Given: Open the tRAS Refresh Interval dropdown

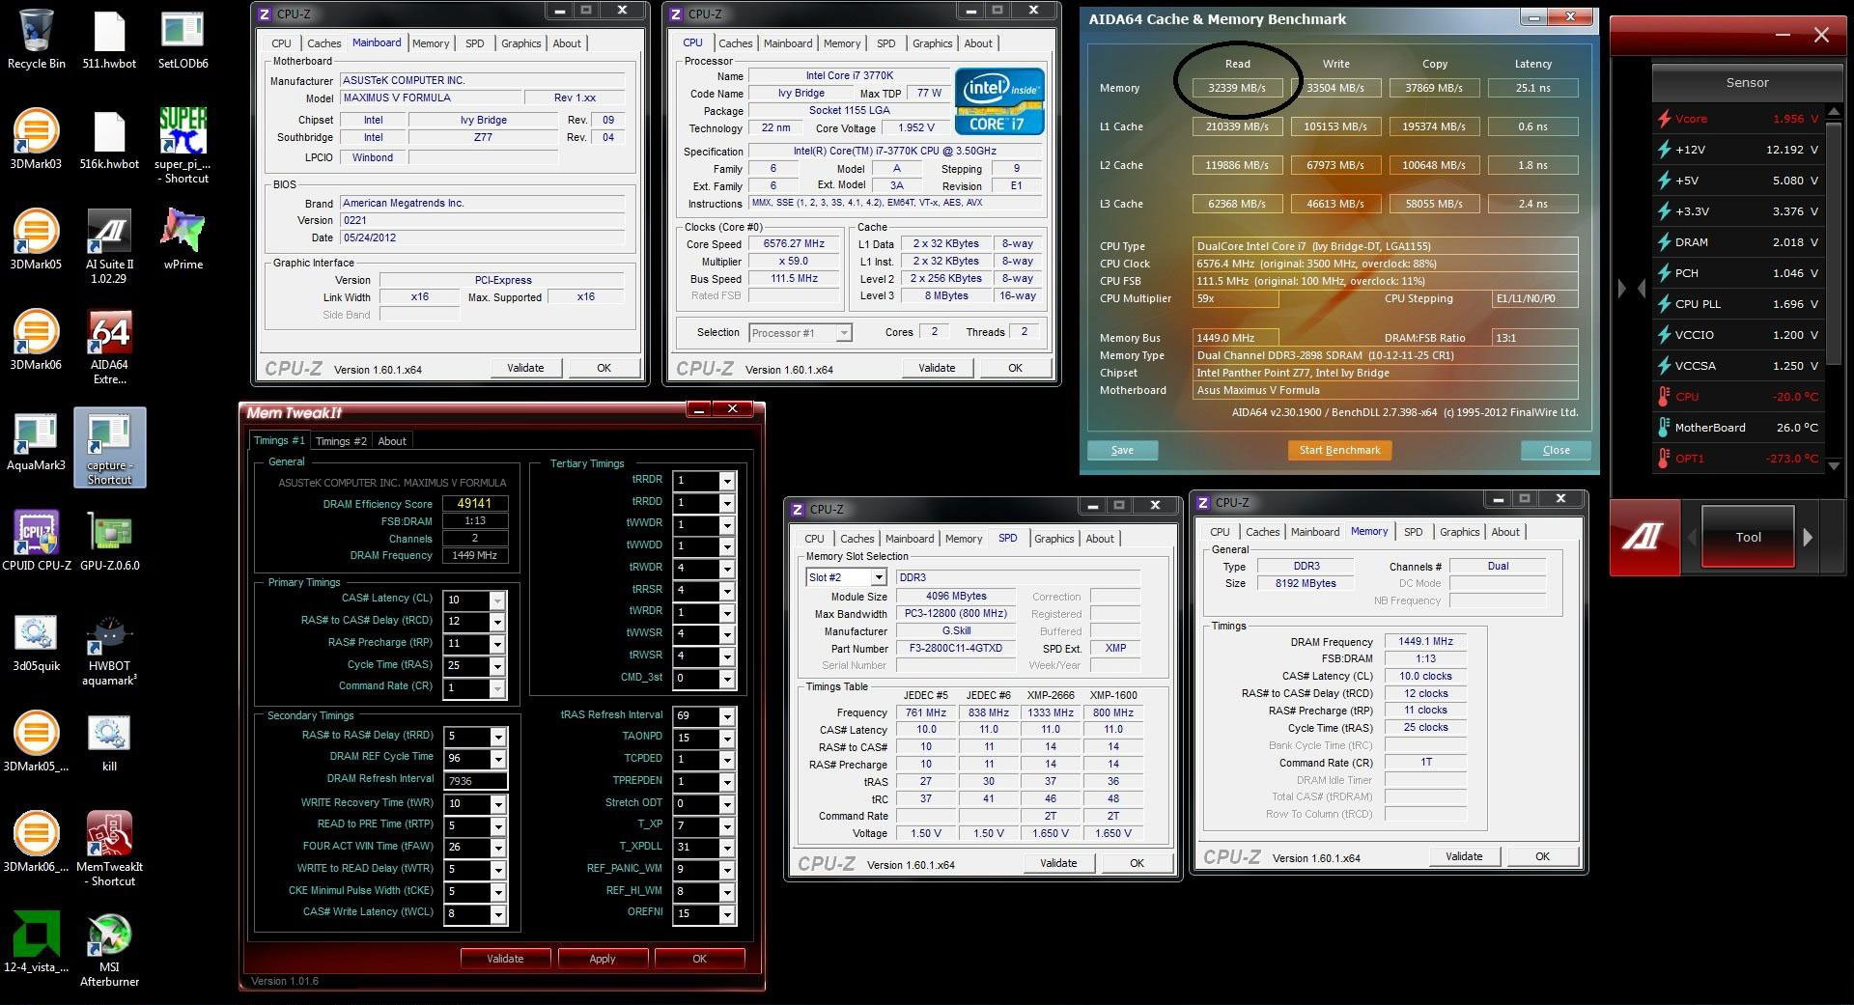Looking at the screenshot, I should [x=727, y=716].
